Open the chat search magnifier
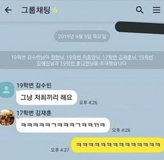This screenshot has height=160, width=164. (139, 10)
